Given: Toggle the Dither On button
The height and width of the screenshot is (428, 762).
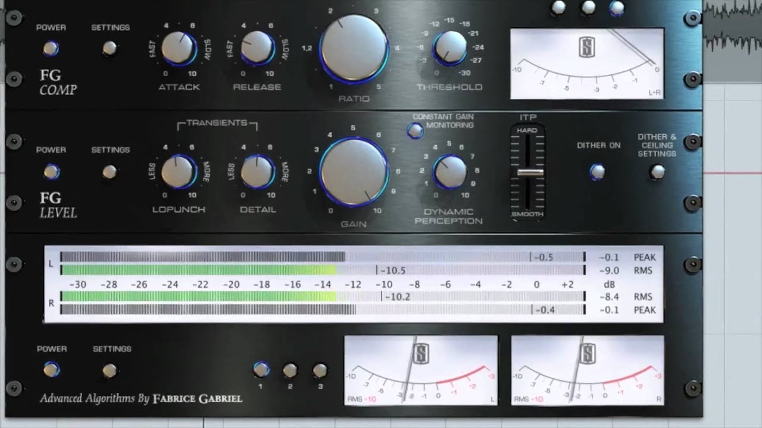Looking at the screenshot, I should [598, 172].
